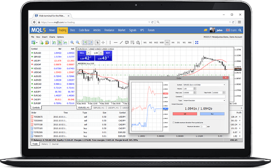The width and height of the screenshot is (271, 168).
Task: Reload page in browser address bar
Action: pyautogui.click(x=152, y=22)
